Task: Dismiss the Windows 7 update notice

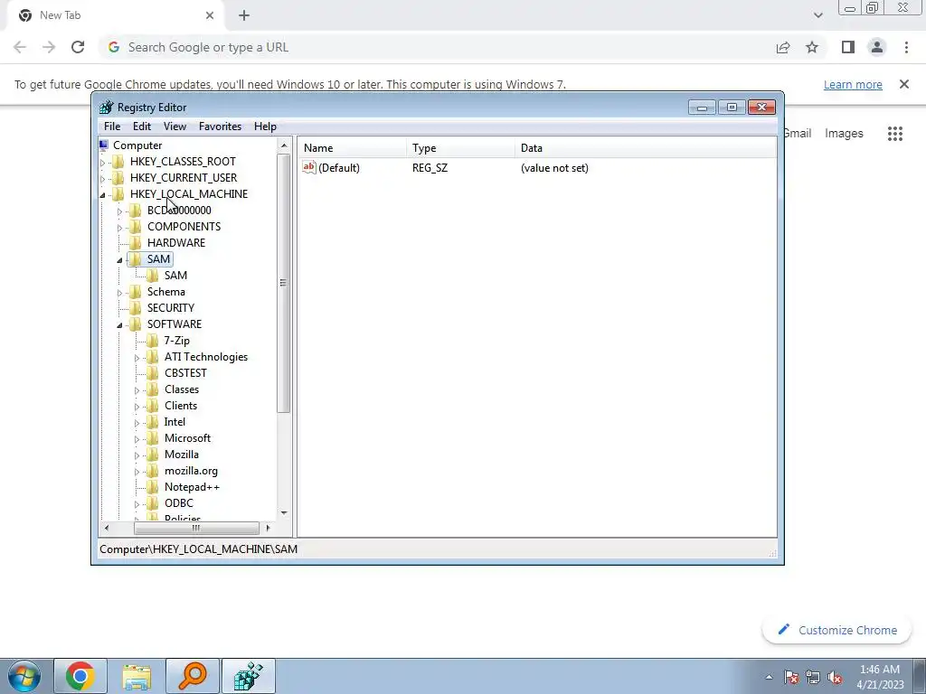Action: coord(904,84)
